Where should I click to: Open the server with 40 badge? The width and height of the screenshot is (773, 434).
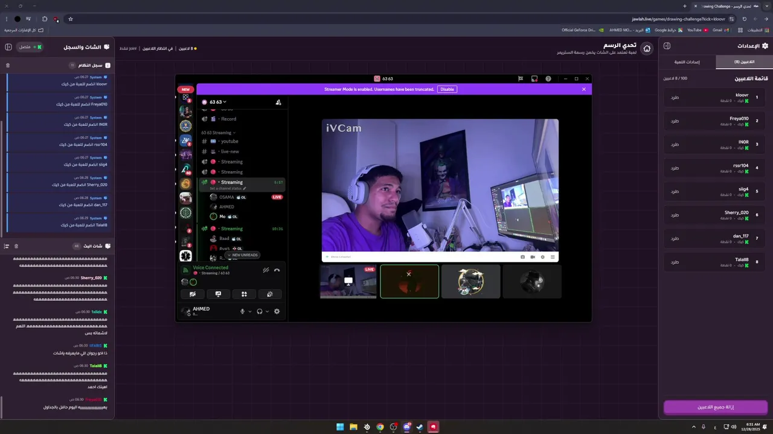click(x=185, y=169)
